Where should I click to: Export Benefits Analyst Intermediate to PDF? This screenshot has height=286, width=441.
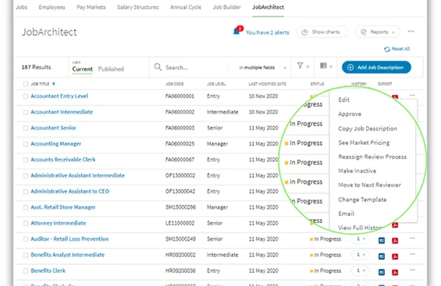click(x=395, y=256)
